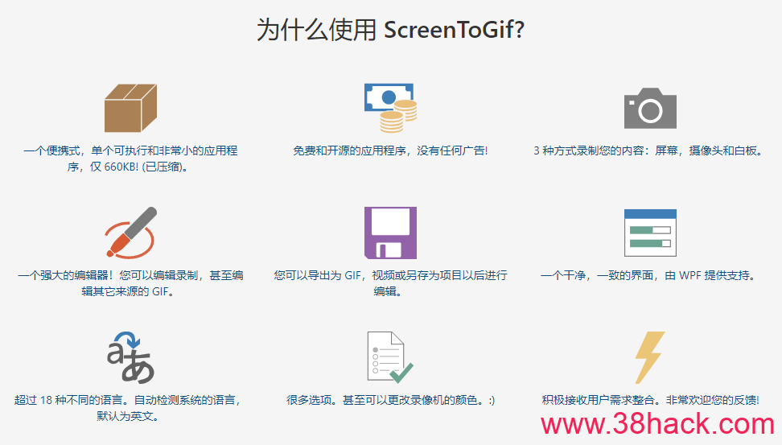Viewport: 782px width, 445px height.
Task: Click the "免费和开源的应用程序" description text
Action: [390, 151]
